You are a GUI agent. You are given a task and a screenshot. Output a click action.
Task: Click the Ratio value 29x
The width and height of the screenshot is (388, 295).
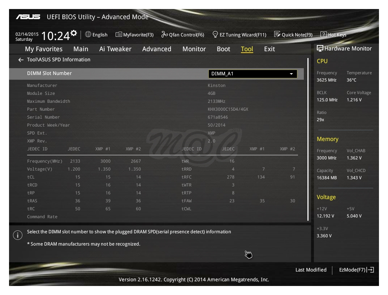click(x=320, y=120)
